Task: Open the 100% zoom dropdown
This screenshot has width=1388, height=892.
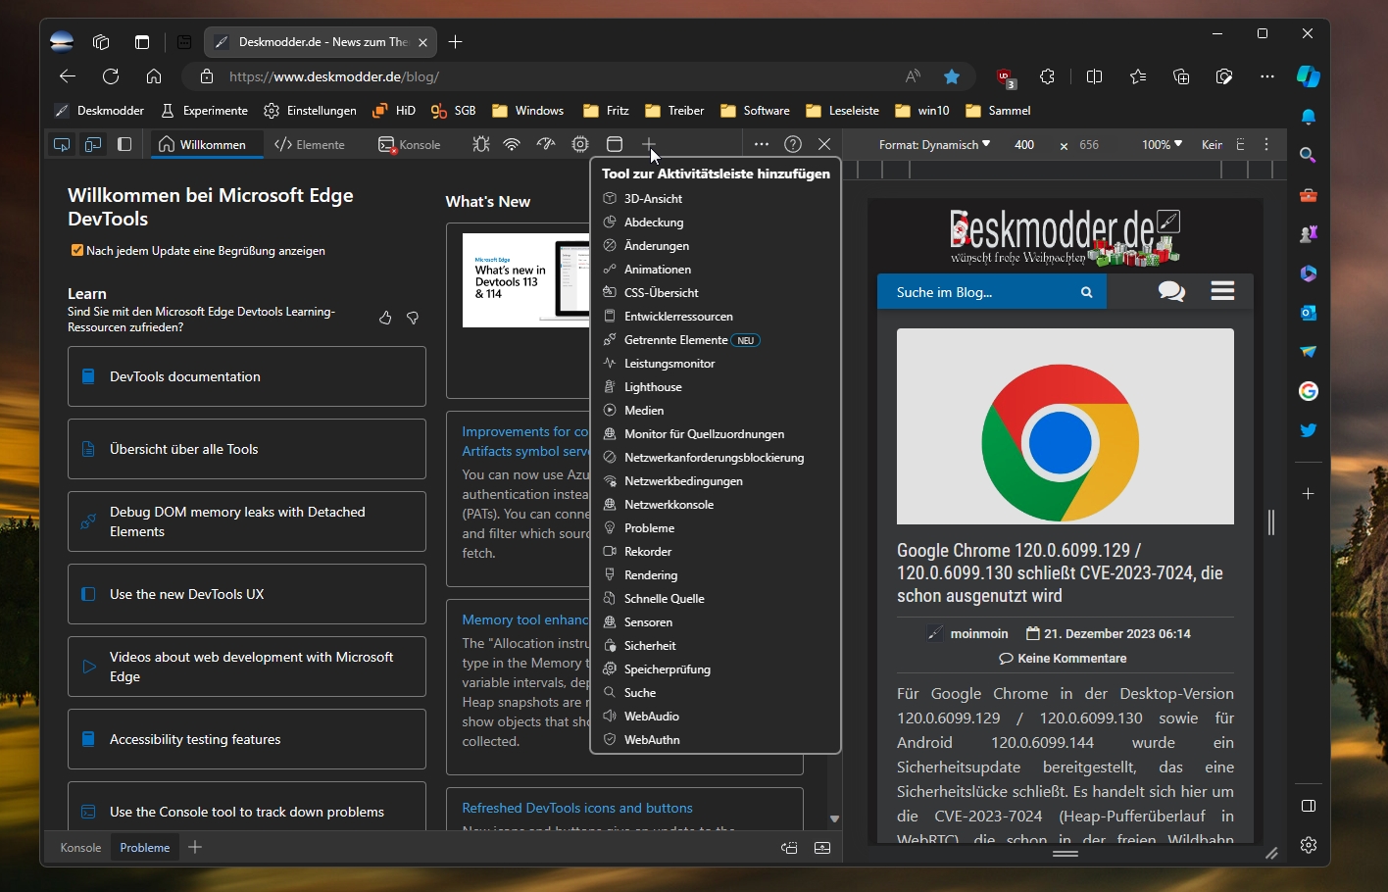Action: pos(1162,144)
